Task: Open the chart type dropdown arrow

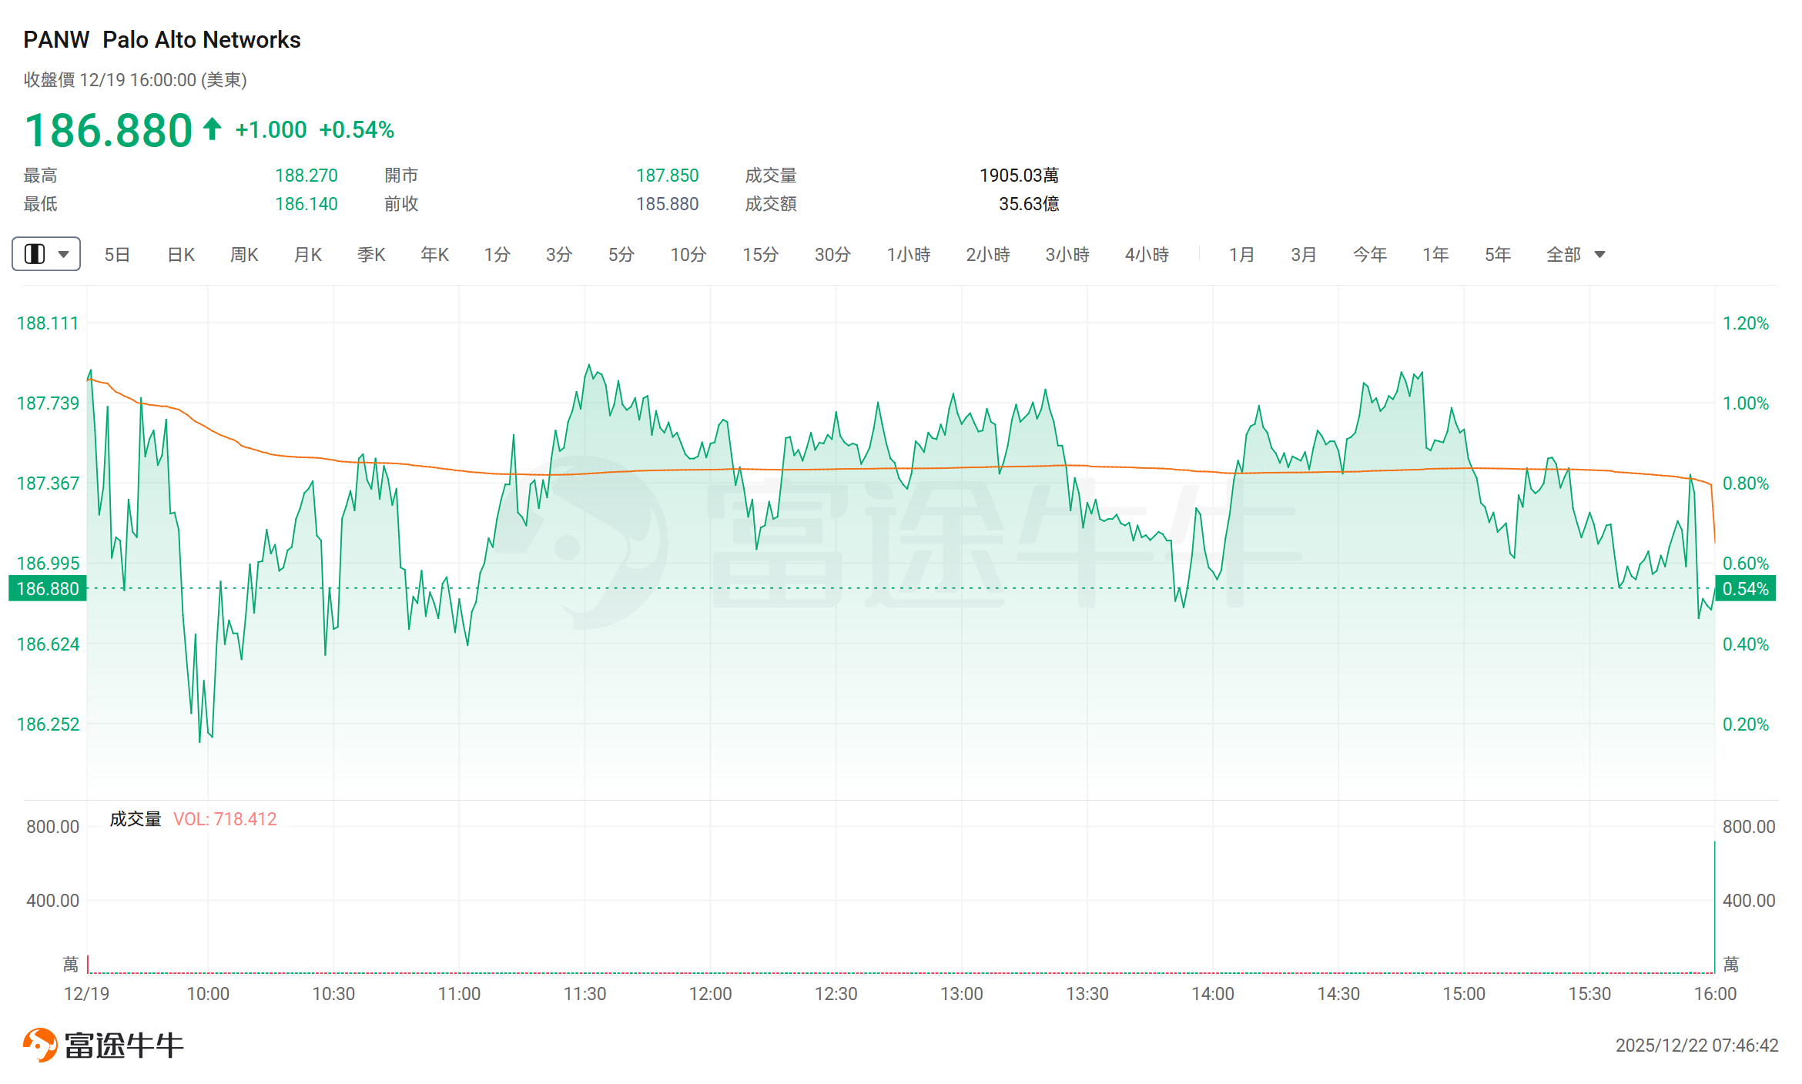Action: 64,254
